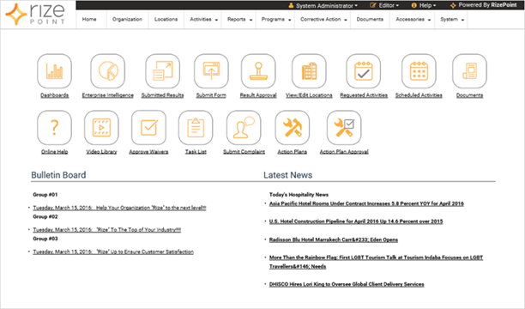Open the Accessories dropdown menu
This screenshot has width=525, height=309.
pyautogui.click(x=413, y=20)
